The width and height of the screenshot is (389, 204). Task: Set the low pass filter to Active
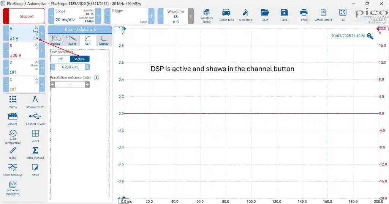[x=80, y=59]
